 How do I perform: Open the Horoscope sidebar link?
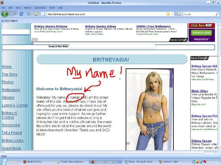point(11,125)
